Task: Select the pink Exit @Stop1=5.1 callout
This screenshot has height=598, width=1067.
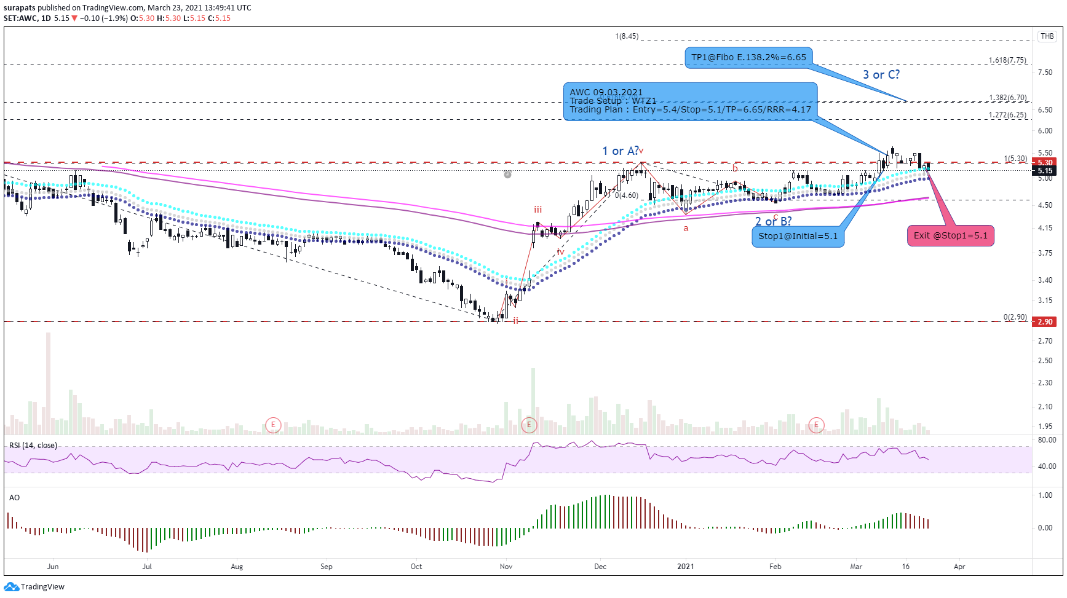Action: (x=950, y=235)
